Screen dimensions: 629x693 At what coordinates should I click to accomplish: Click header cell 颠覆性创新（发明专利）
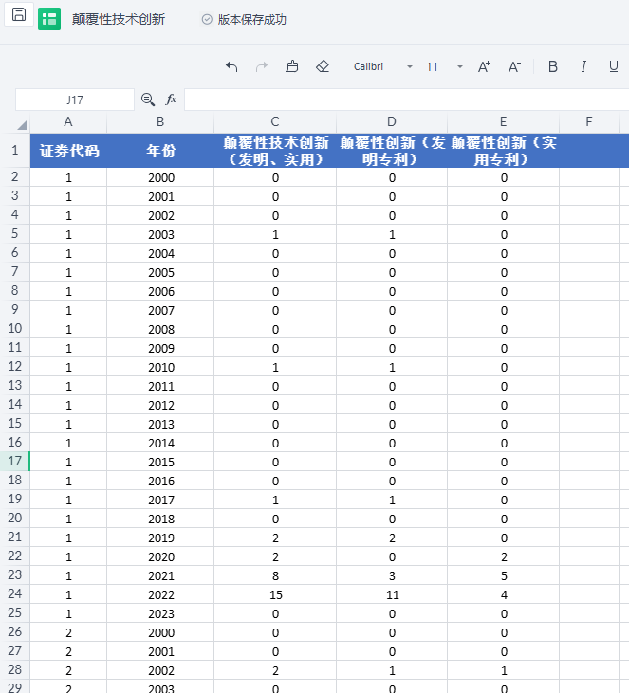(392, 151)
